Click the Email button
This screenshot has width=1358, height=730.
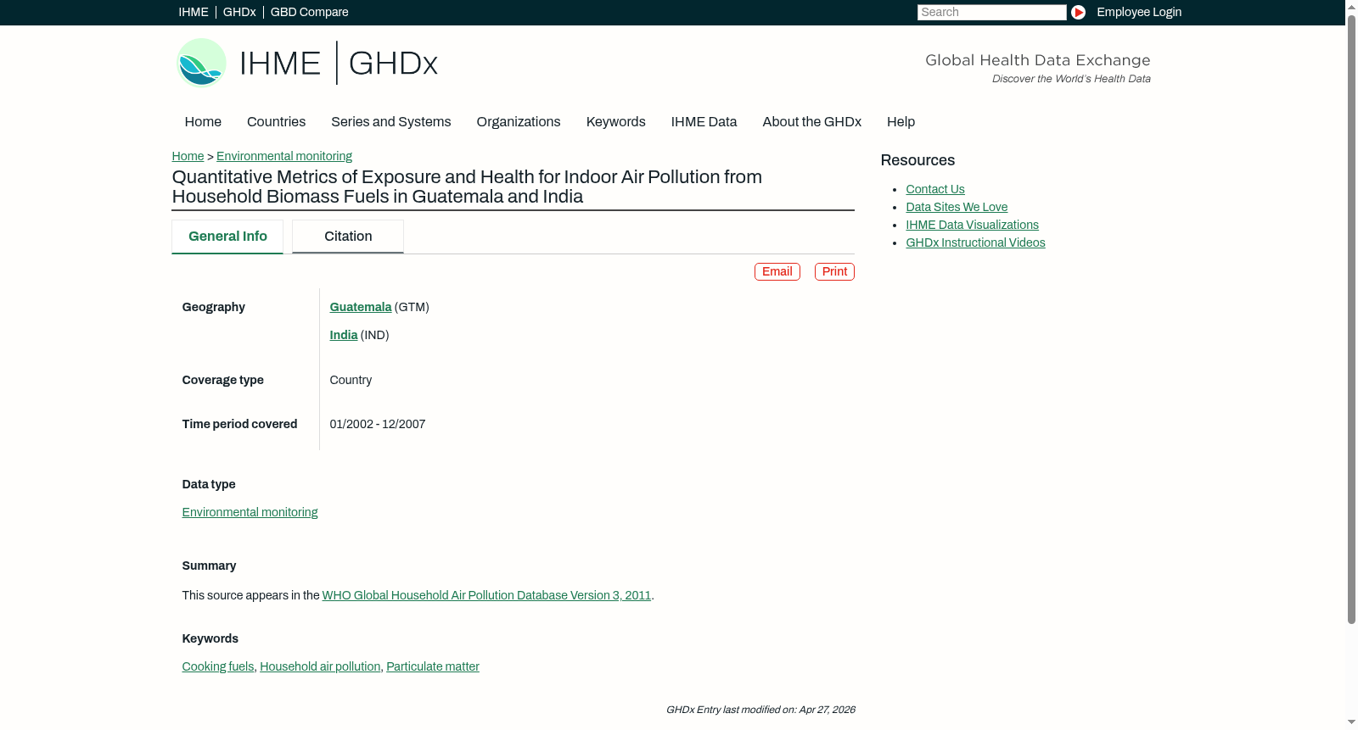tap(777, 271)
